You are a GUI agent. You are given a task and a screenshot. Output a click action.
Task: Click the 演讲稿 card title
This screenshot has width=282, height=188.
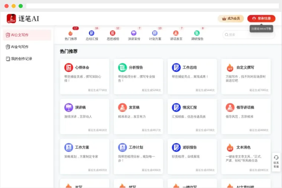pyautogui.click(x=80, y=107)
